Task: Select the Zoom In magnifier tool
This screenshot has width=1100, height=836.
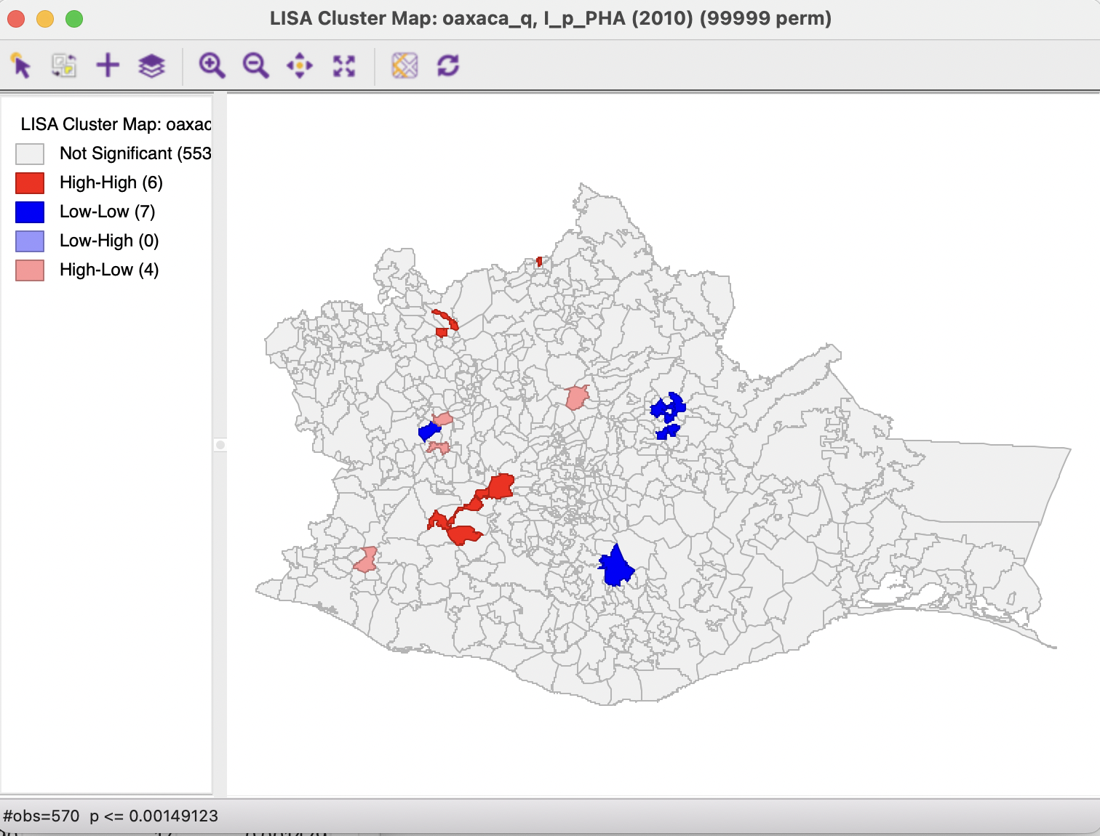Action: [x=212, y=65]
